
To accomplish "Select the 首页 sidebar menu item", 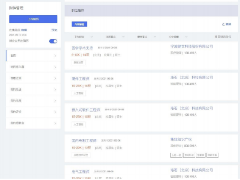I will click(x=33, y=56).
